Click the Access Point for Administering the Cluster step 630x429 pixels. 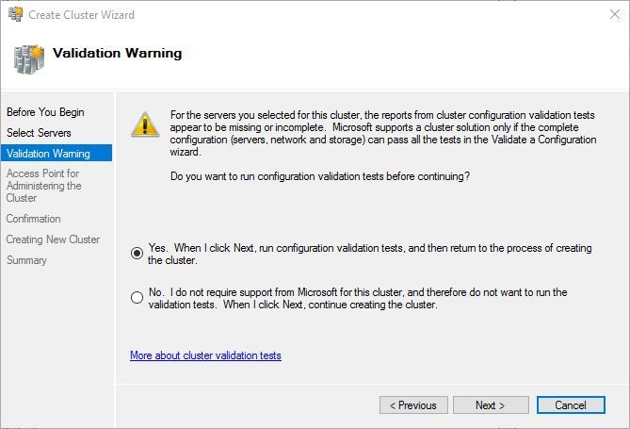pos(44,186)
